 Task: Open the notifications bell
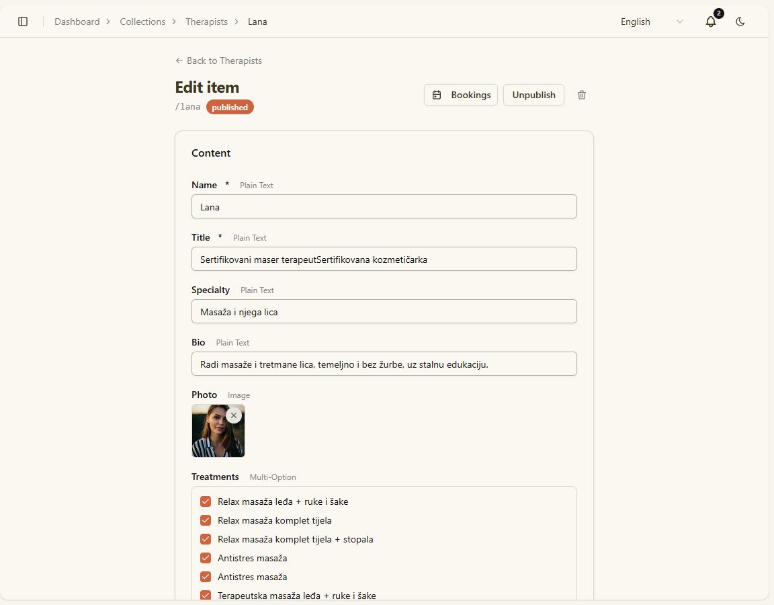[711, 22]
